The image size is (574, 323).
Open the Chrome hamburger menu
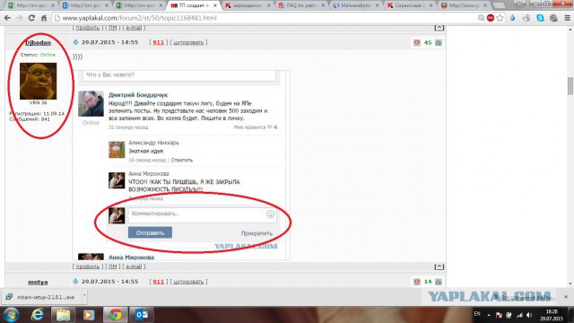[567, 18]
